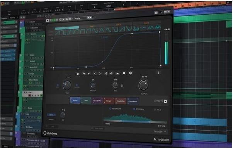This screenshot has width=233, height=148.
Task: Click the four-way move curve icon
Action: coord(111,73)
